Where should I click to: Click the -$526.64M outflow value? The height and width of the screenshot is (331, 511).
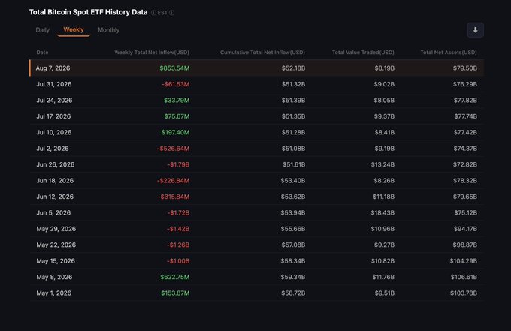[x=173, y=149]
